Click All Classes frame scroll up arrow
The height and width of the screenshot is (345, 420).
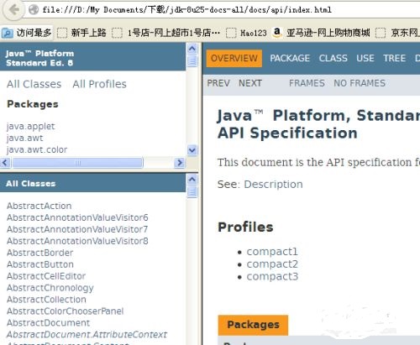tap(192, 179)
